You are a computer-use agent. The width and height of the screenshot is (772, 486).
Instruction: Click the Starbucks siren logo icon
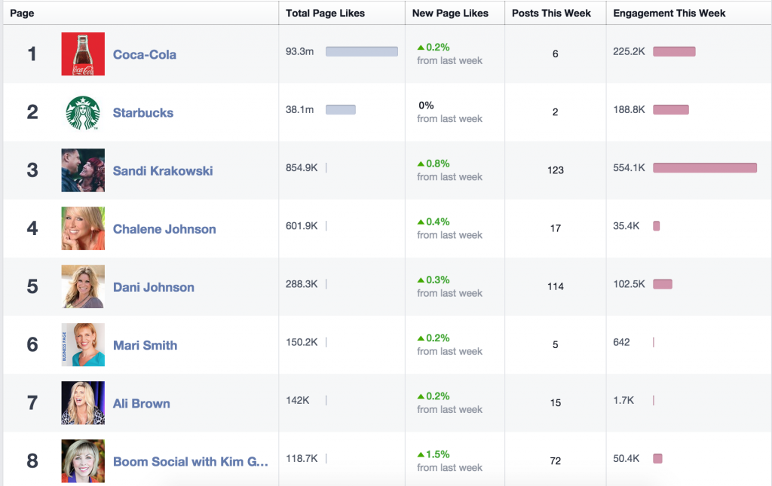pyautogui.click(x=82, y=112)
